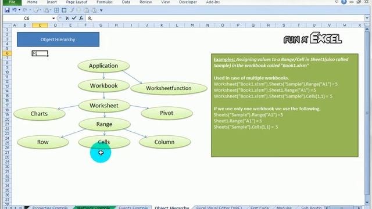Click the Object Hierarchy blue title box
Image resolution: width=372 pixels, height=209 pixels.
(58, 39)
